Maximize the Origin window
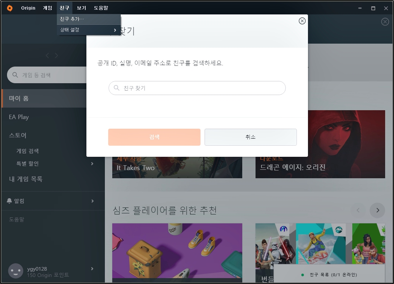This screenshot has width=394, height=284. (373, 8)
